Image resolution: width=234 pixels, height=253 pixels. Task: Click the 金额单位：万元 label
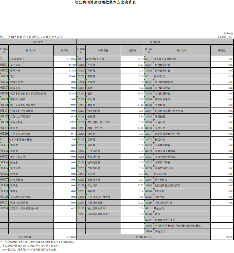tap(225, 37)
